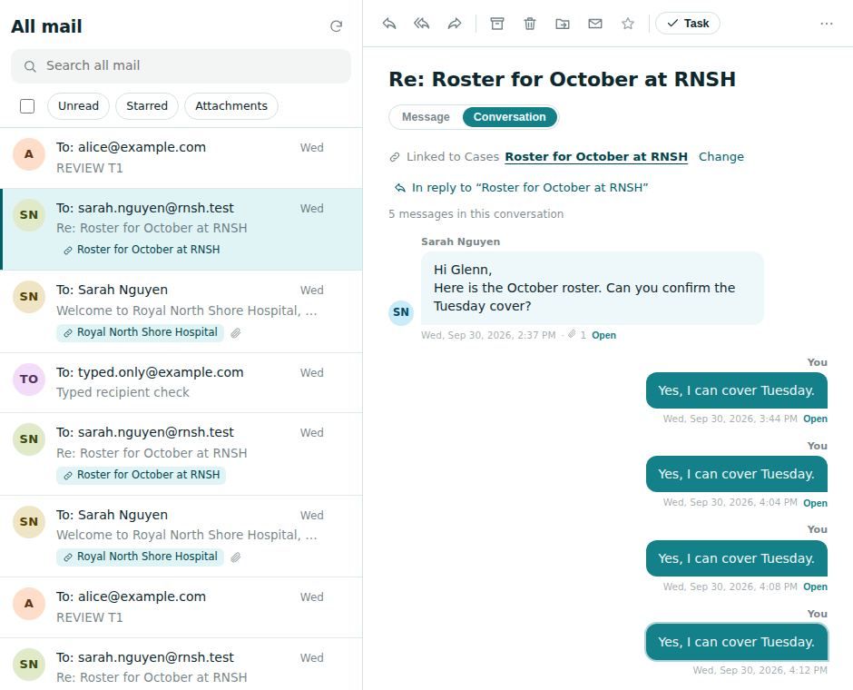Reply all to the conversation

tap(422, 24)
